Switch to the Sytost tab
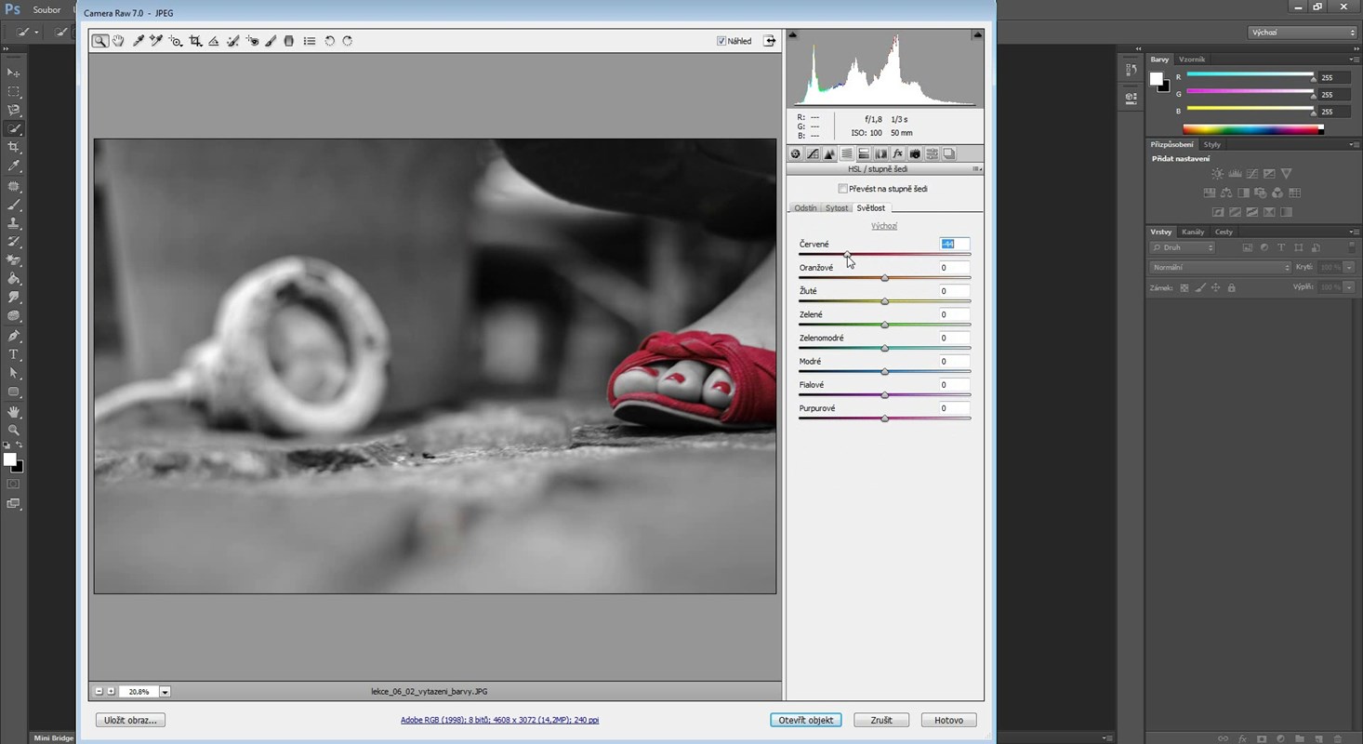 point(837,208)
